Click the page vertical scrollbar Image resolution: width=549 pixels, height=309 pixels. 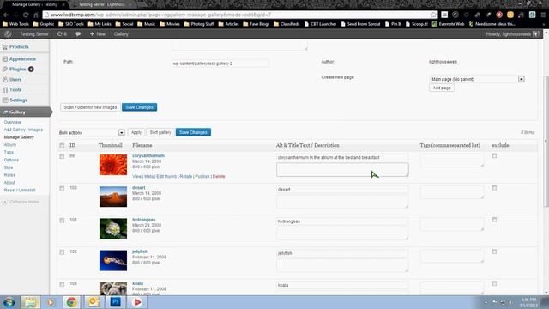[546, 140]
